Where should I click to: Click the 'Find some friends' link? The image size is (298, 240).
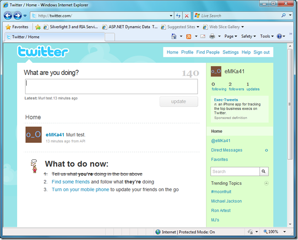tap(70, 182)
